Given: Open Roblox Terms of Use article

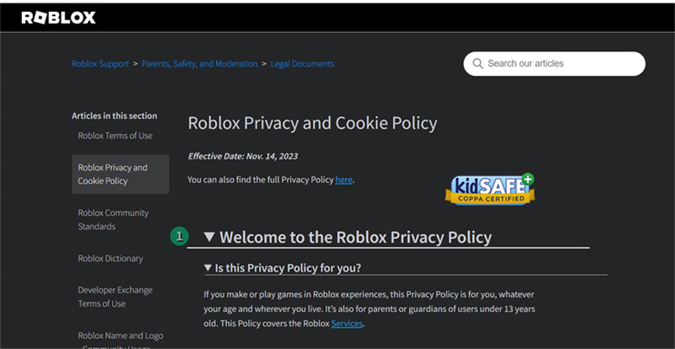Looking at the screenshot, I should click(116, 136).
